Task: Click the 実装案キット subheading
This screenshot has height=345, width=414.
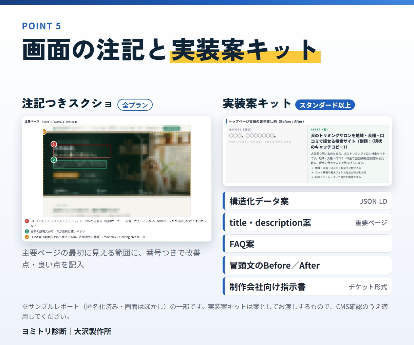Action: pos(257,104)
